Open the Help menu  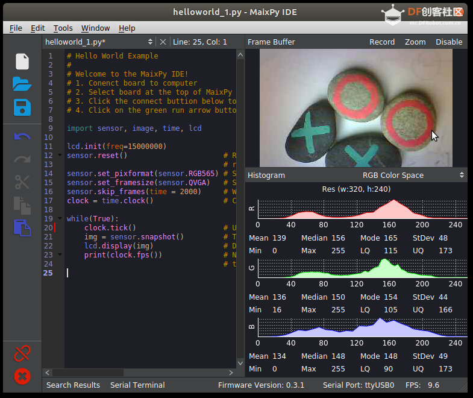[127, 28]
